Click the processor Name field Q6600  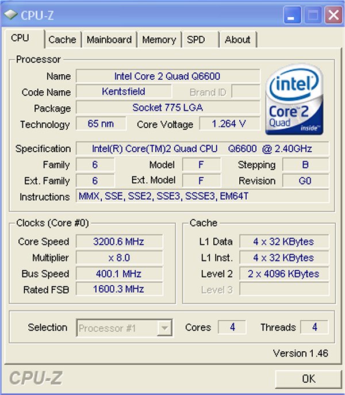(168, 76)
